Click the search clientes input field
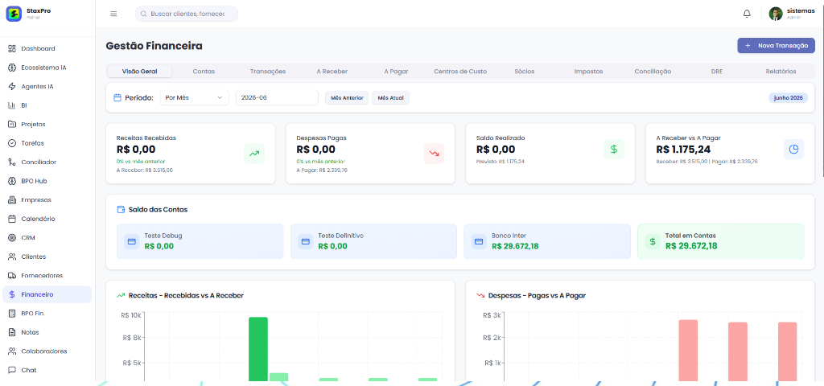This screenshot has height=386, width=824. click(187, 14)
